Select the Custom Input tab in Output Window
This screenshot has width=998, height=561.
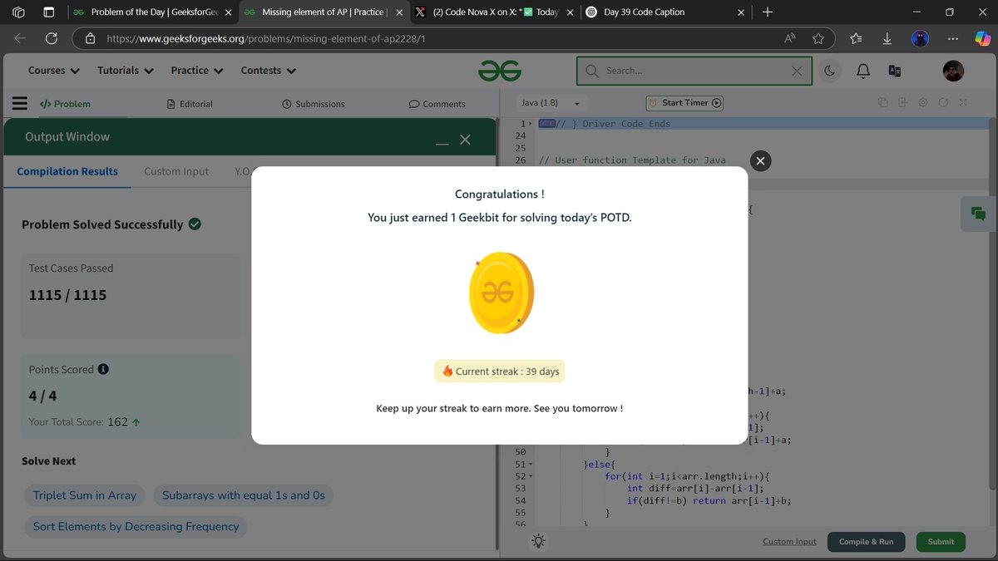point(176,171)
